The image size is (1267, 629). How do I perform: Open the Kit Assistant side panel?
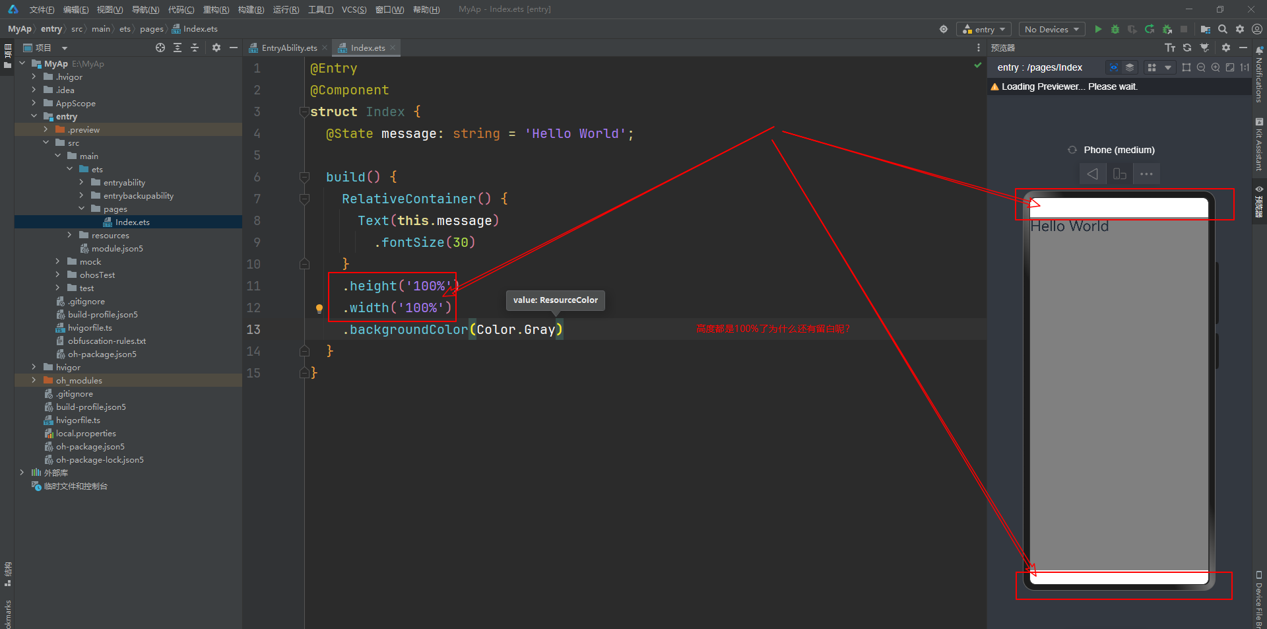[x=1259, y=144]
